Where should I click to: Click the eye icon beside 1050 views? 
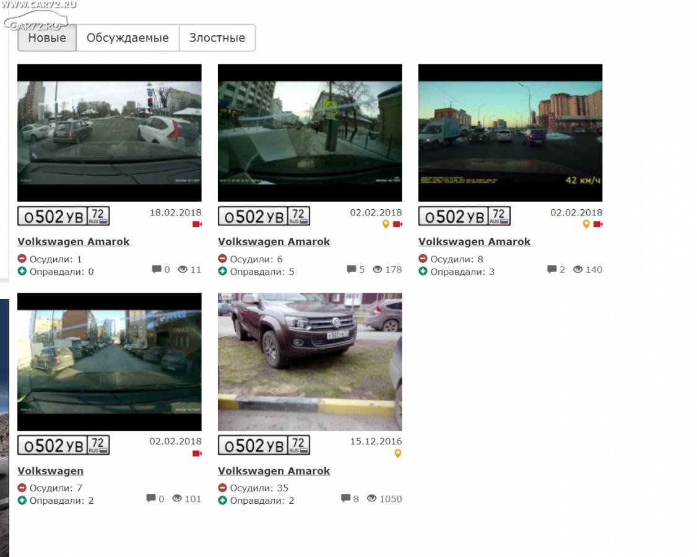[371, 498]
